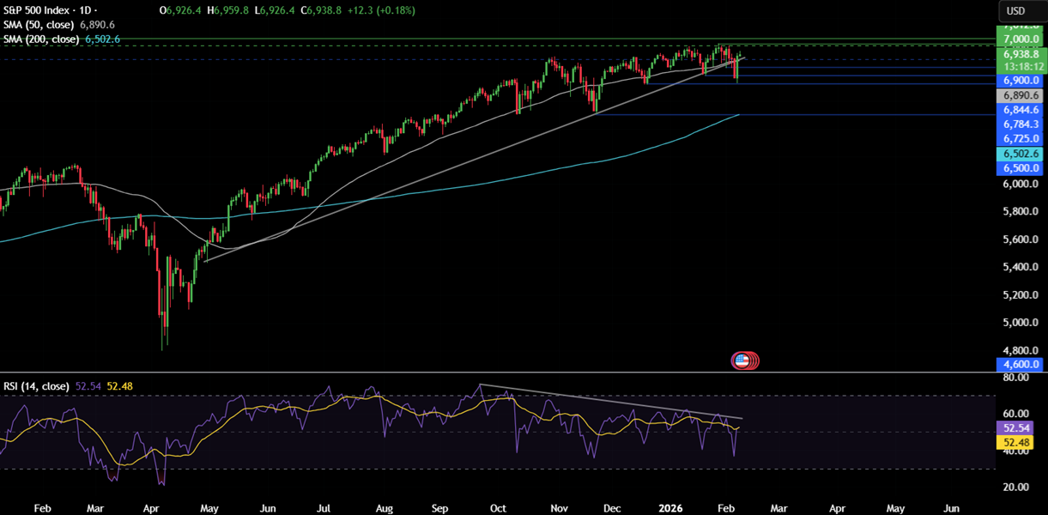Click the 6,844.6 horizontal line price label
This screenshot has height=515, width=1048.
pyautogui.click(x=1020, y=110)
